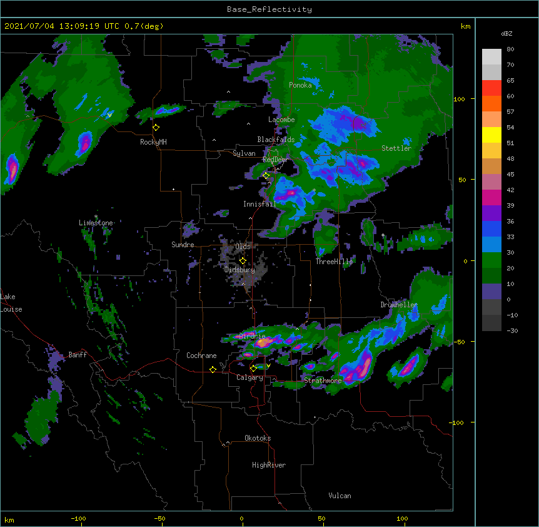Image resolution: width=539 pixels, height=527 pixels.
Task: Select the light gray 70-80 dBZ swatch
Action: click(x=491, y=57)
